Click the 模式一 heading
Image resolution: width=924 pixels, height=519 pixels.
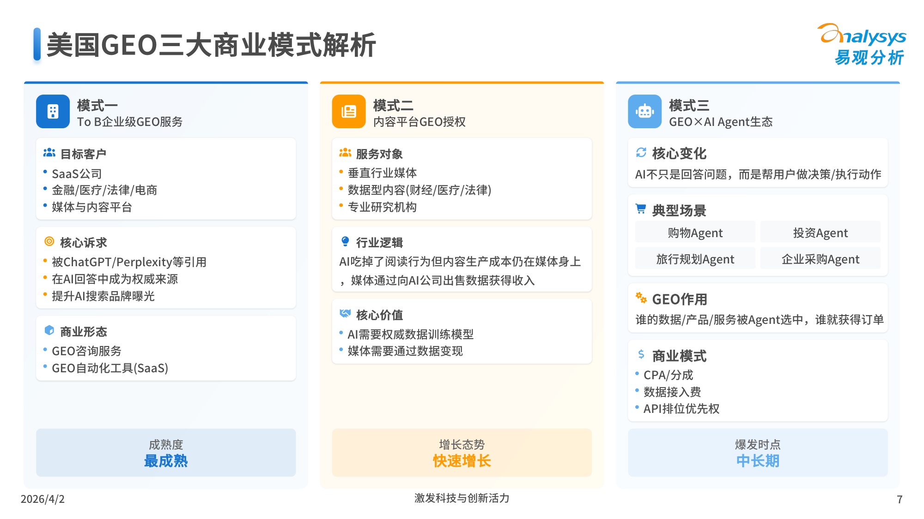tap(97, 105)
